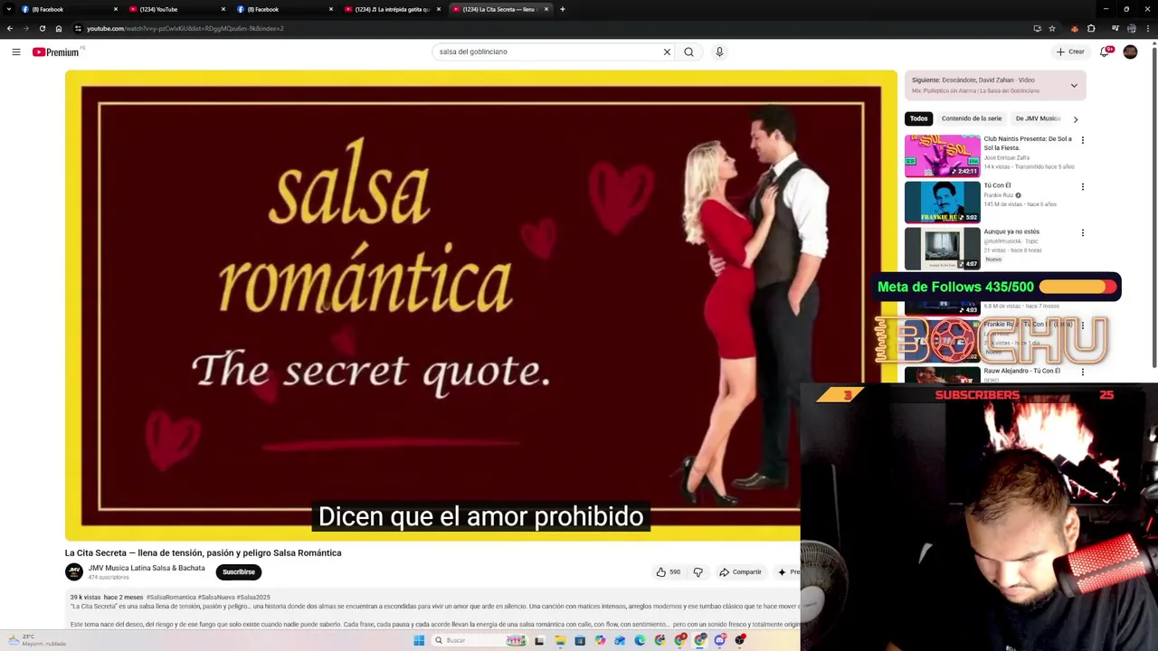Start voice search with the microphone

tap(719, 52)
